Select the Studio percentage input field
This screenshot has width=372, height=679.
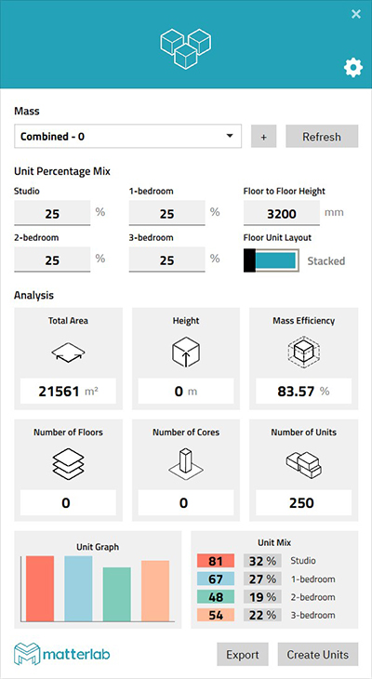click(52, 213)
